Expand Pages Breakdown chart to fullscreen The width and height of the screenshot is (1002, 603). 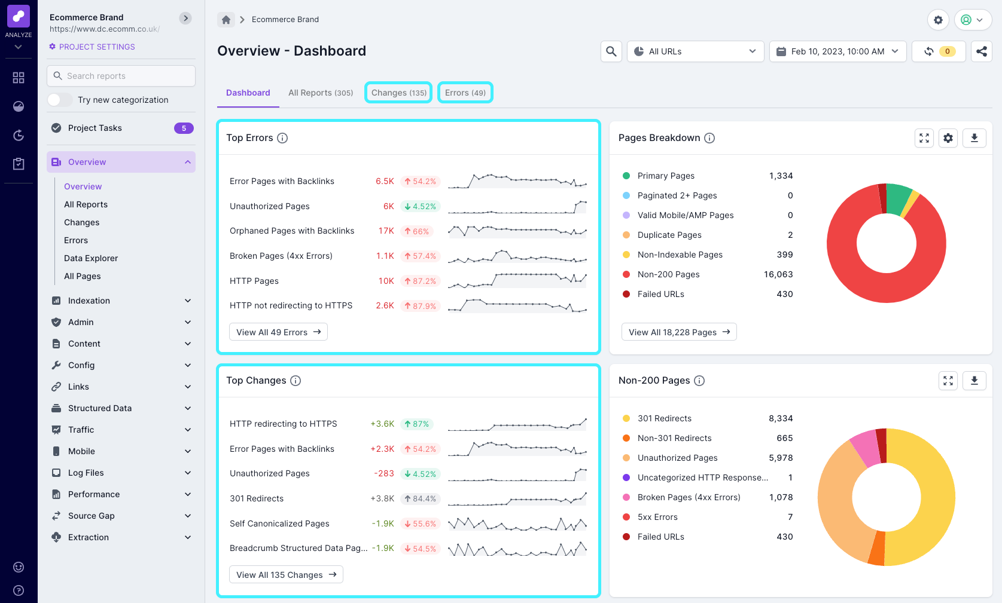[x=924, y=138]
